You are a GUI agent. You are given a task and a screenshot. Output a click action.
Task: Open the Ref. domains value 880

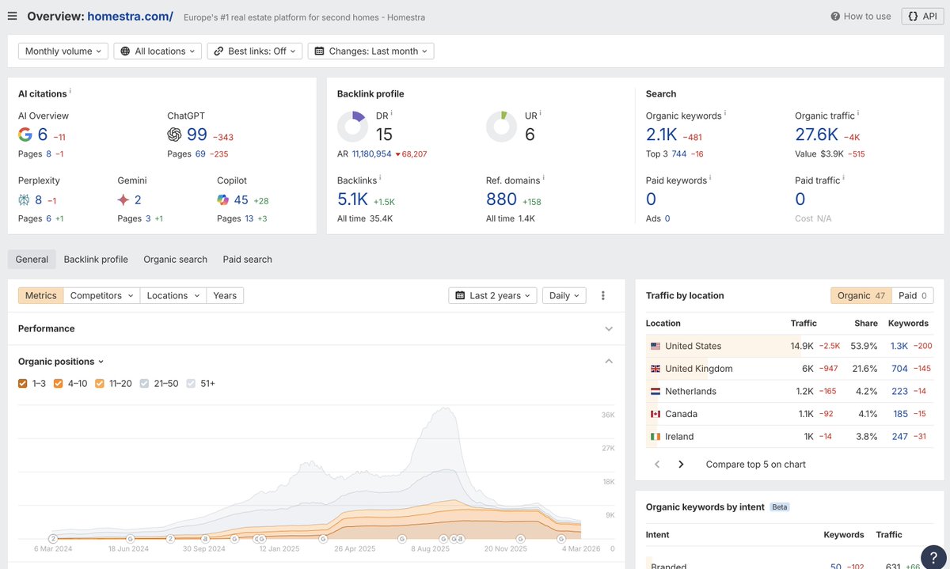[x=501, y=199]
